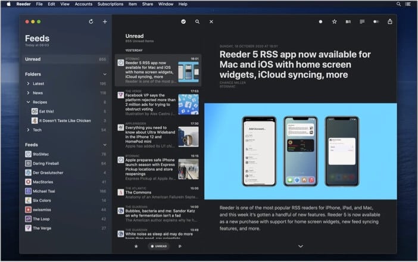Click the Reeder 5 article hero image
The width and height of the screenshot is (418, 262).
[x=300, y=151]
